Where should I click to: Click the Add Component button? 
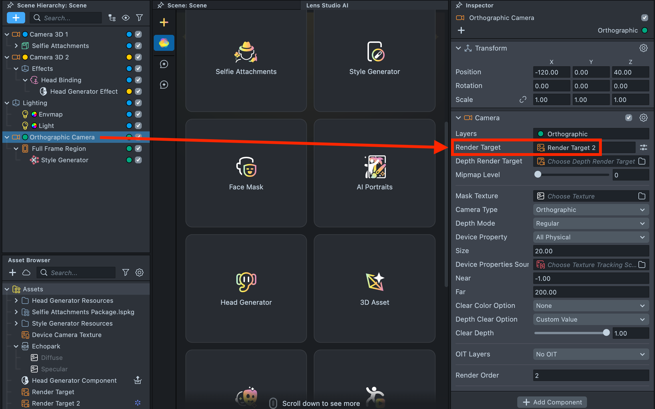tap(552, 402)
